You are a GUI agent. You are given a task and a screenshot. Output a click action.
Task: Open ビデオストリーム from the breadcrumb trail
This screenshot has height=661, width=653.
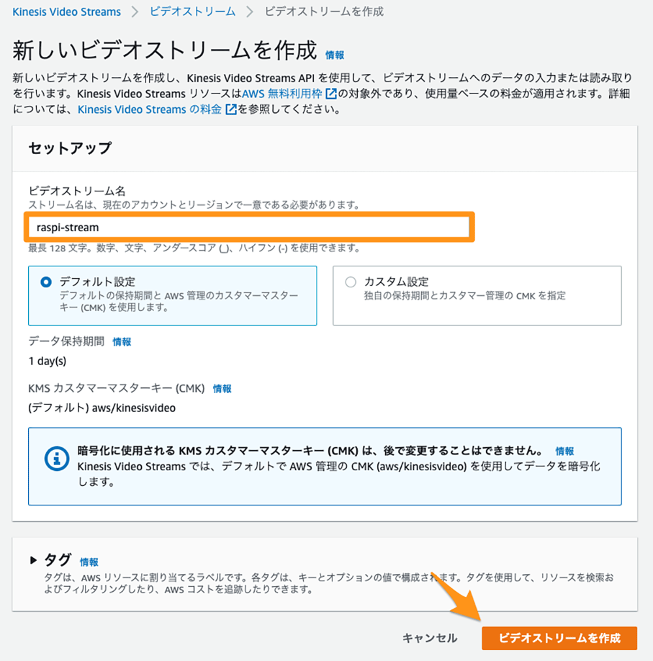point(191,11)
